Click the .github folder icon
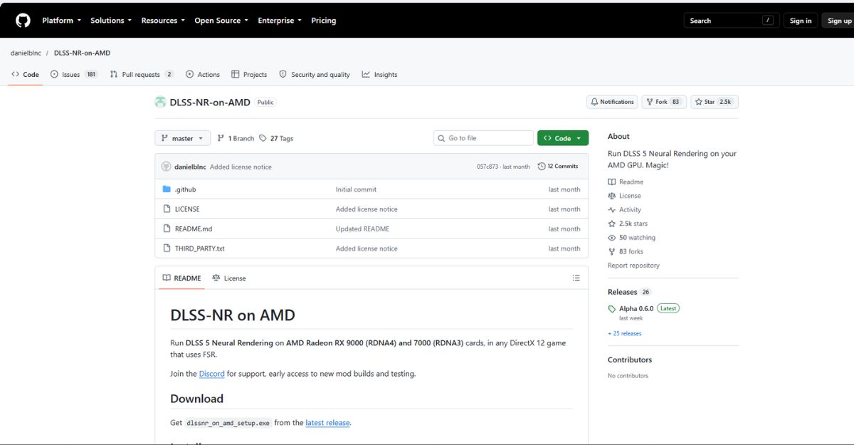Viewport: 854px width, 445px height. pyautogui.click(x=167, y=189)
